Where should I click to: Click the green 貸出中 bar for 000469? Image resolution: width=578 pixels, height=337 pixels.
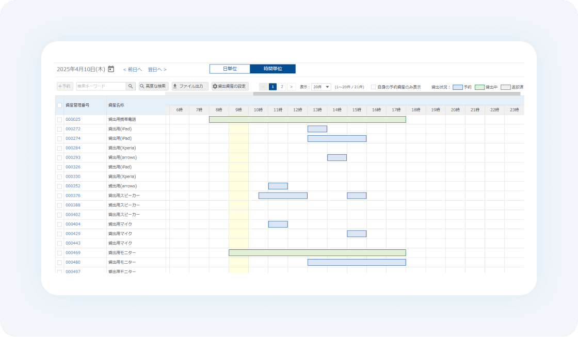pyautogui.click(x=317, y=252)
